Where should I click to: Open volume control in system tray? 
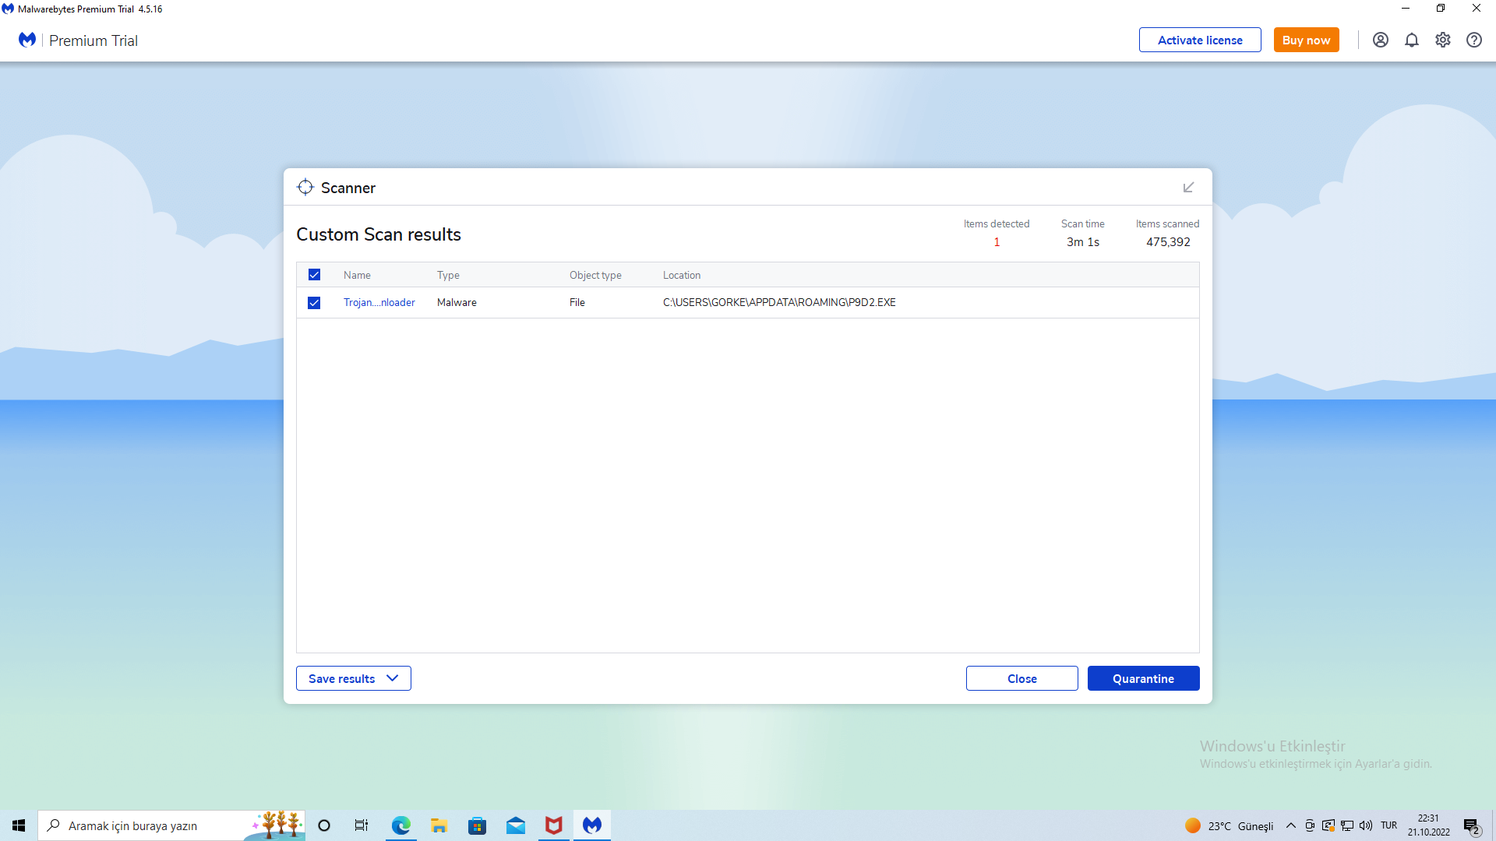click(1366, 825)
